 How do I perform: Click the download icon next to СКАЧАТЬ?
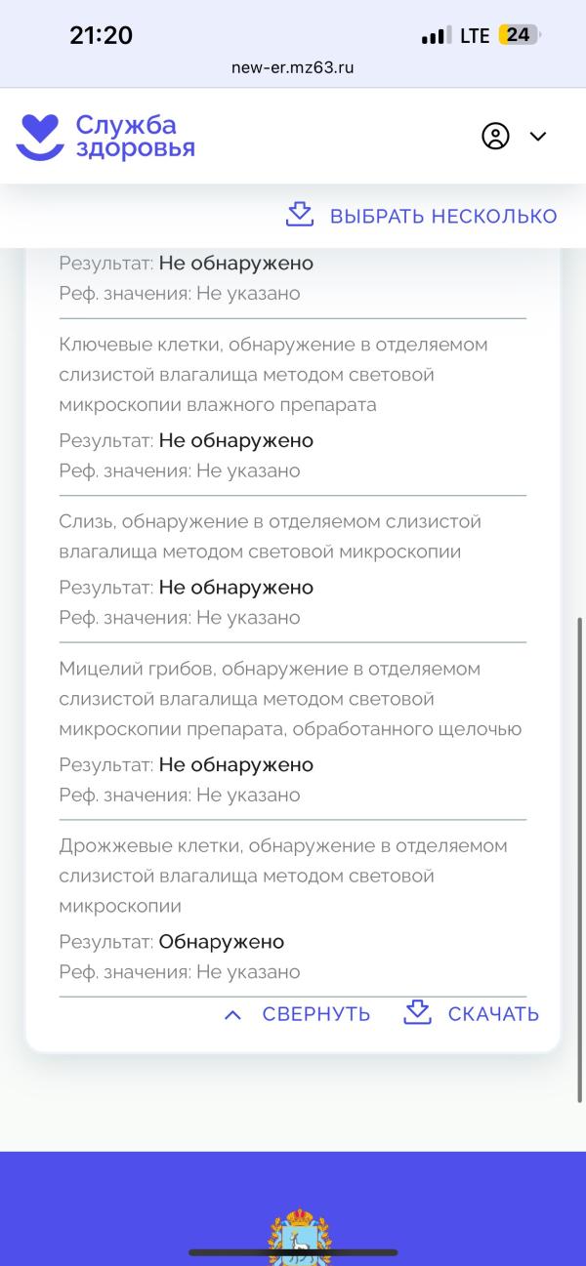click(417, 1013)
